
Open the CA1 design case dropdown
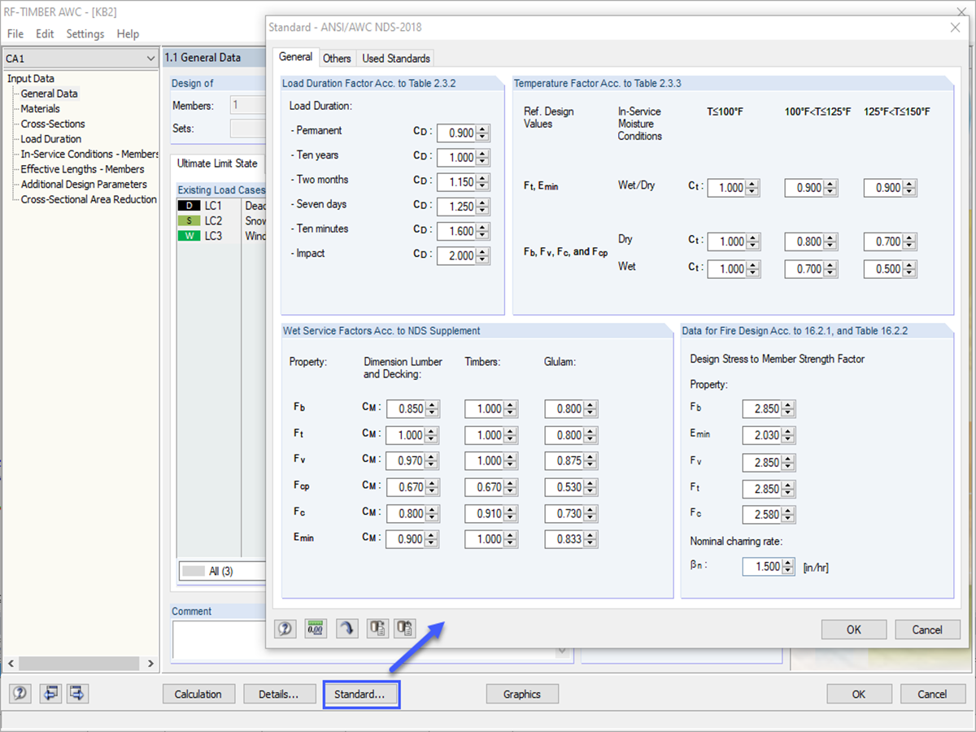(150, 59)
